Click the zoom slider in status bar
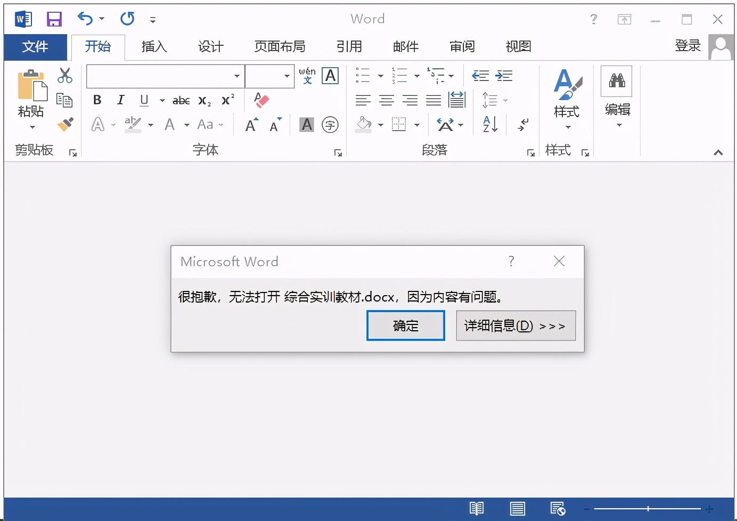The height and width of the screenshot is (521, 737). (648, 509)
